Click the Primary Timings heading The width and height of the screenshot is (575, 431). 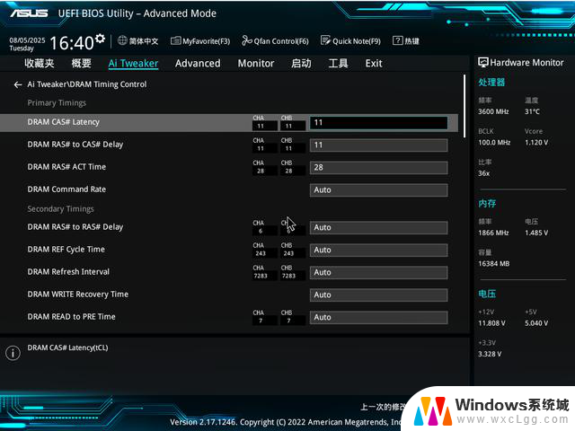(x=57, y=103)
